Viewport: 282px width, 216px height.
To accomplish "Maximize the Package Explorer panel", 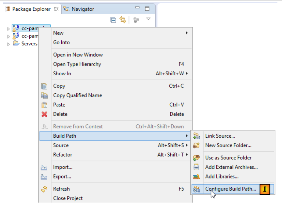I will tap(147, 9).
